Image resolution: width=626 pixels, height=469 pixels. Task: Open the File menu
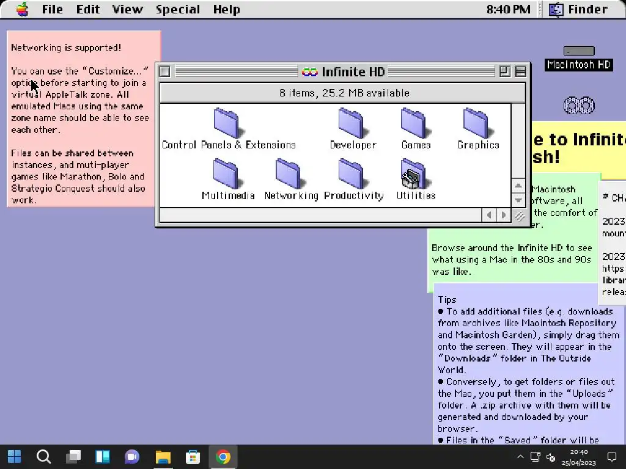tap(53, 9)
